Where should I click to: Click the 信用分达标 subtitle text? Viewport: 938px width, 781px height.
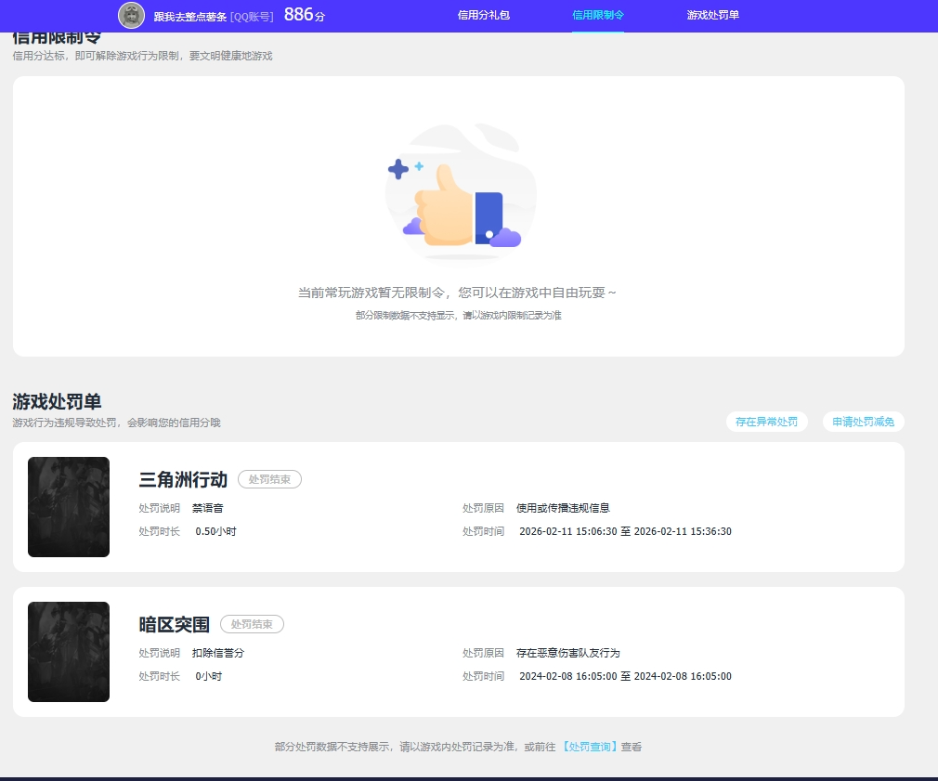point(142,56)
